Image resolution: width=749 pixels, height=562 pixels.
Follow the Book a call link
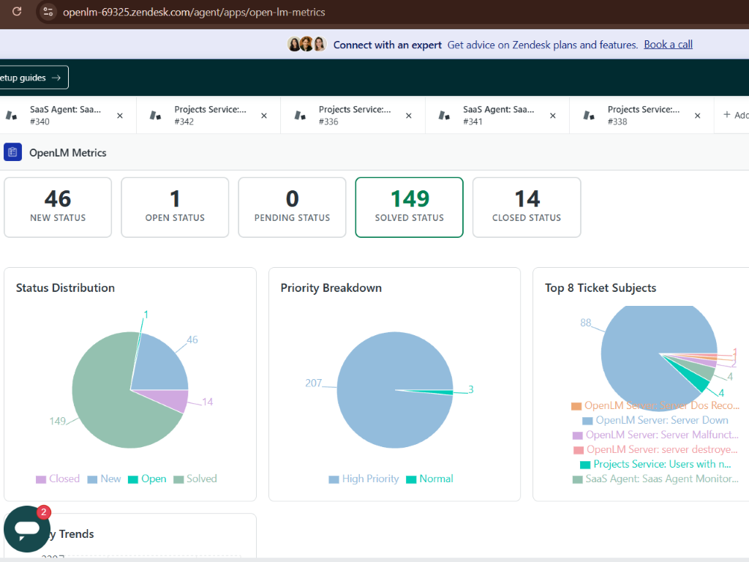tap(668, 44)
